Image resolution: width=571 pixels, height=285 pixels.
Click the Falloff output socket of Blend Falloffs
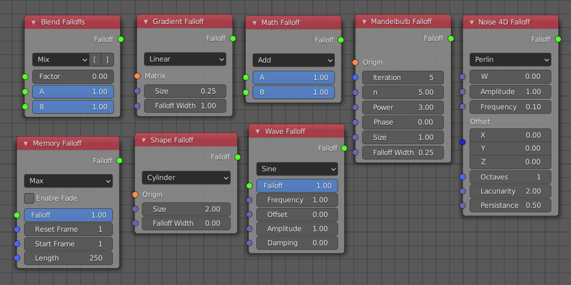pyautogui.click(x=120, y=39)
